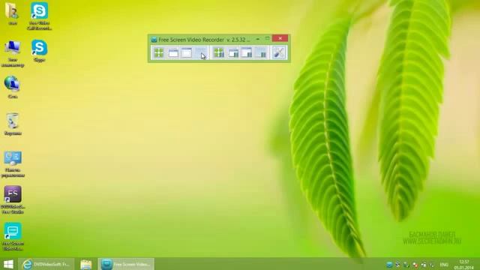The height and width of the screenshot is (270, 480).
Task: Select the capture object screenshot tool
Action: tap(187, 52)
